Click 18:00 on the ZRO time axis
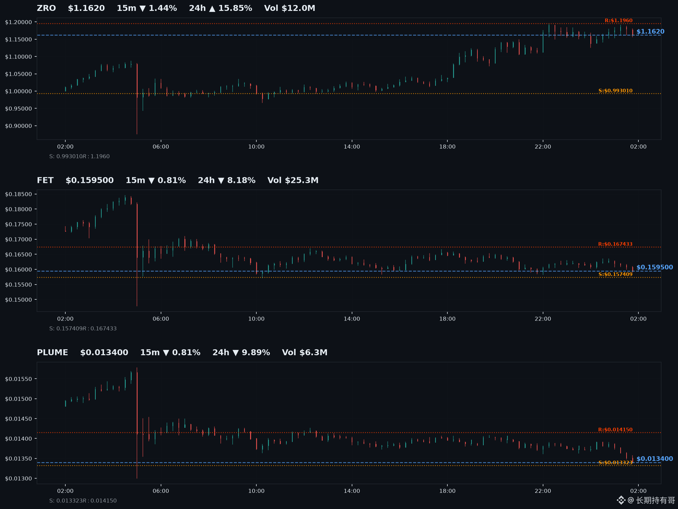The width and height of the screenshot is (678, 509). (x=447, y=147)
